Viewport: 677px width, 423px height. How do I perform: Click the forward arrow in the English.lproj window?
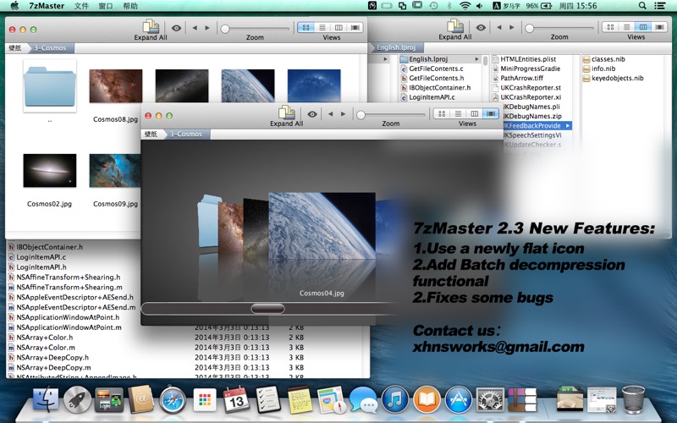point(512,27)
